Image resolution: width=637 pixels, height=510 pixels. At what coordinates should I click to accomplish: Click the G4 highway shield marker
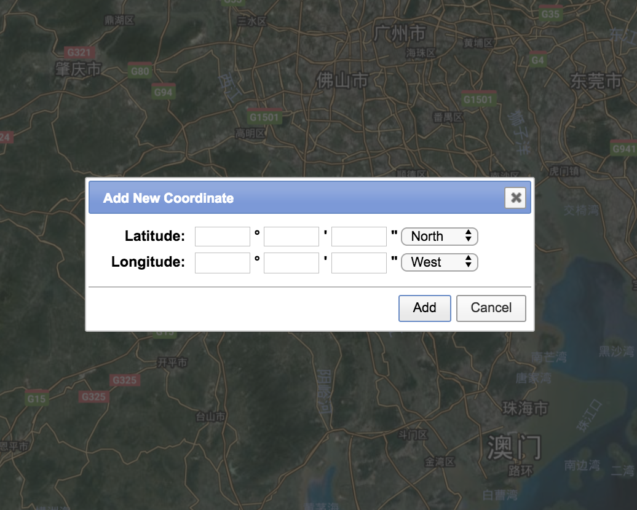538,60
